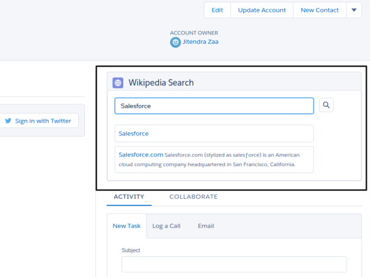This screenshot has width=370, height=277.
Task: Click the Wikipedia Search heading text
Action: 161,82
